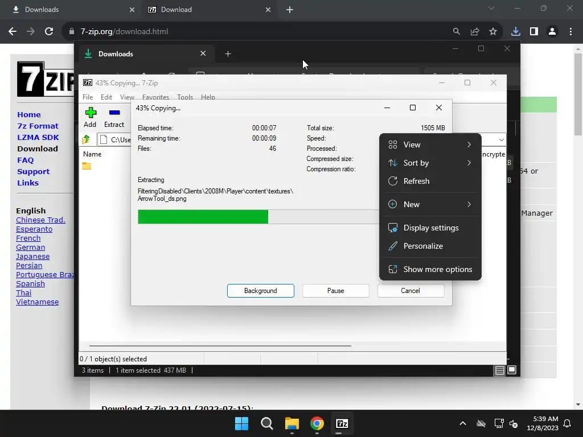Image resolution: width=583 pixels, height=437 pixels.
Task: Open the Help menu in 7-Zip
Action: [x=208, y=97]
